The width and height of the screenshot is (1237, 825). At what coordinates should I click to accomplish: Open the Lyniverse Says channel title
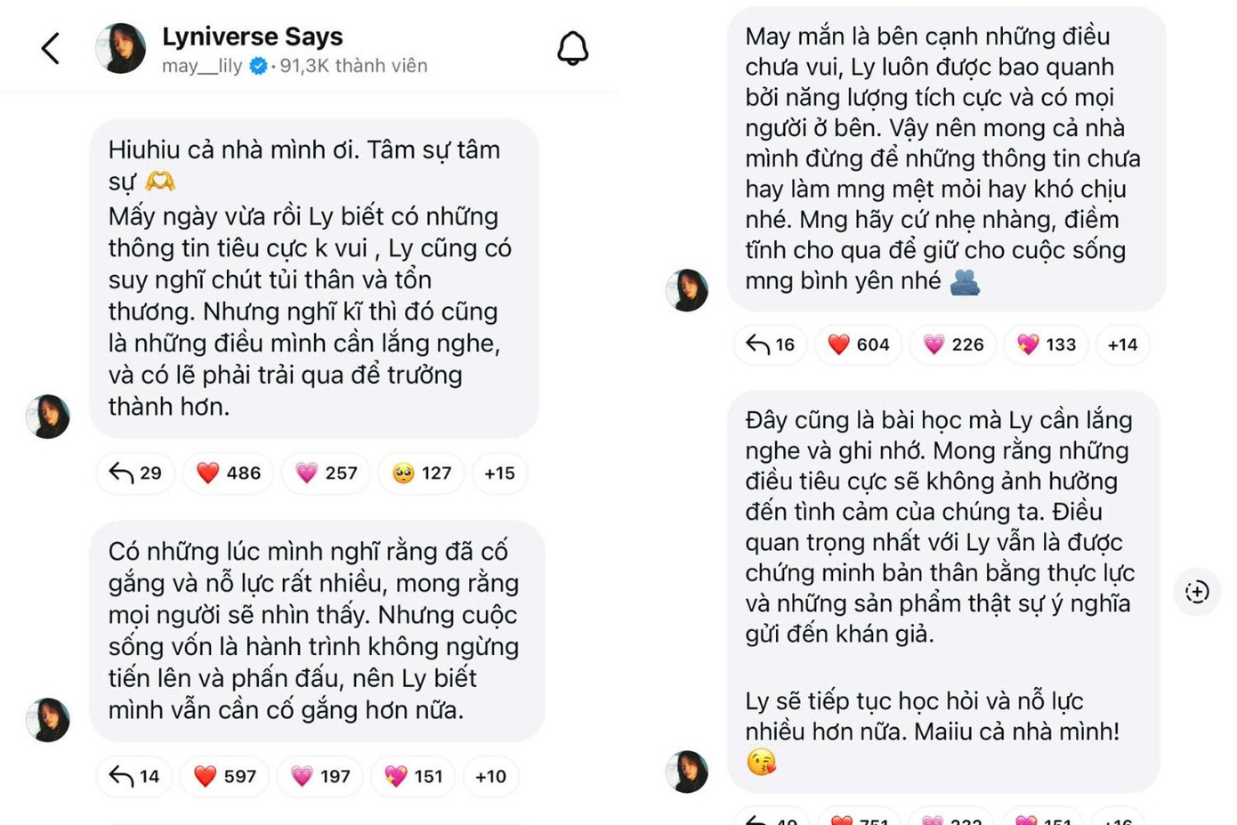252,36
